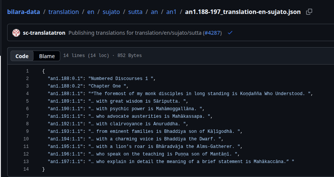Viewport: 334px width, 177px height.
Task: Click line number 14 closing brace line
Action: [26, 169]
